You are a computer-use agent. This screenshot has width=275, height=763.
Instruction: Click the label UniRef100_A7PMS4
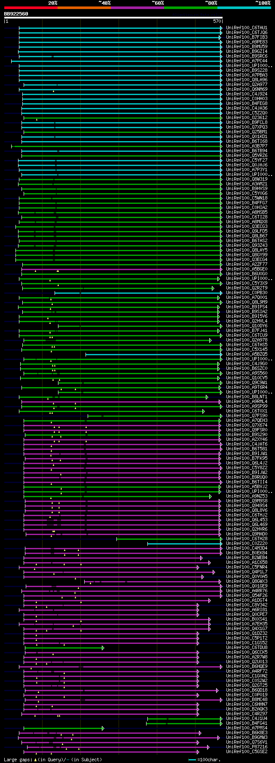(247, 728)
